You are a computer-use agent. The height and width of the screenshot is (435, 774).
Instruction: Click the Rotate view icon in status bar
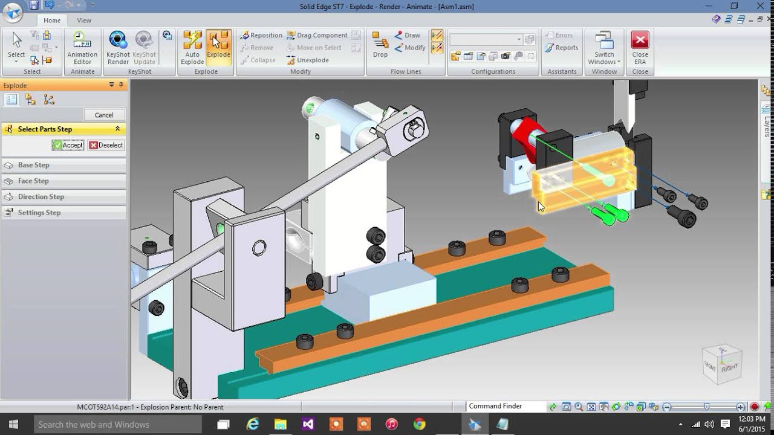(x=616, y=407)
